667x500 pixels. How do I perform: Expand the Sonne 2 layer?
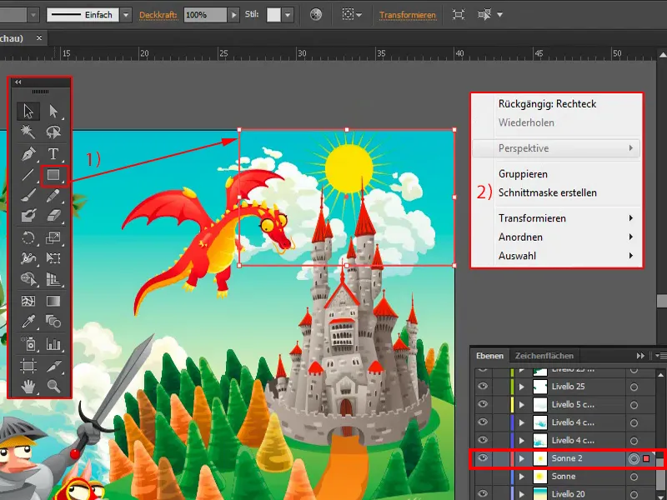[522, 459]
